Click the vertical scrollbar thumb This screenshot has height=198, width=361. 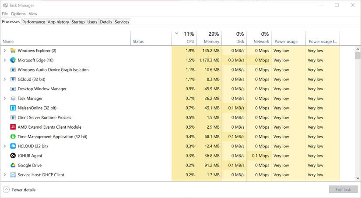(x=358, y=56)
